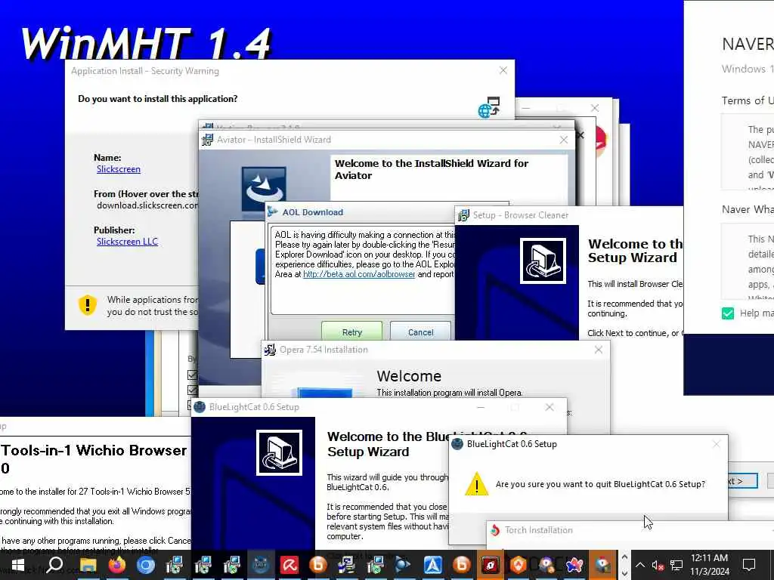This screenshot has width=774, height=580.
Task: Close the BlueLightCat 0.6 Setup wizard window
Action: [x=550, y=407]
